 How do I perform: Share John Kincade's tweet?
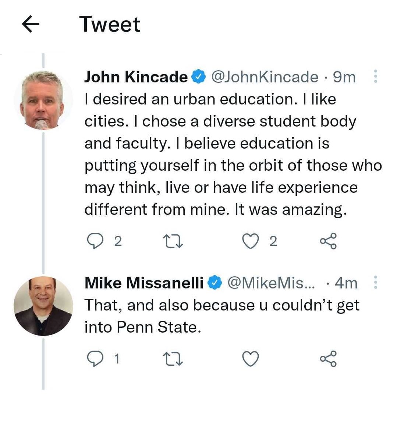click(328, 241)
